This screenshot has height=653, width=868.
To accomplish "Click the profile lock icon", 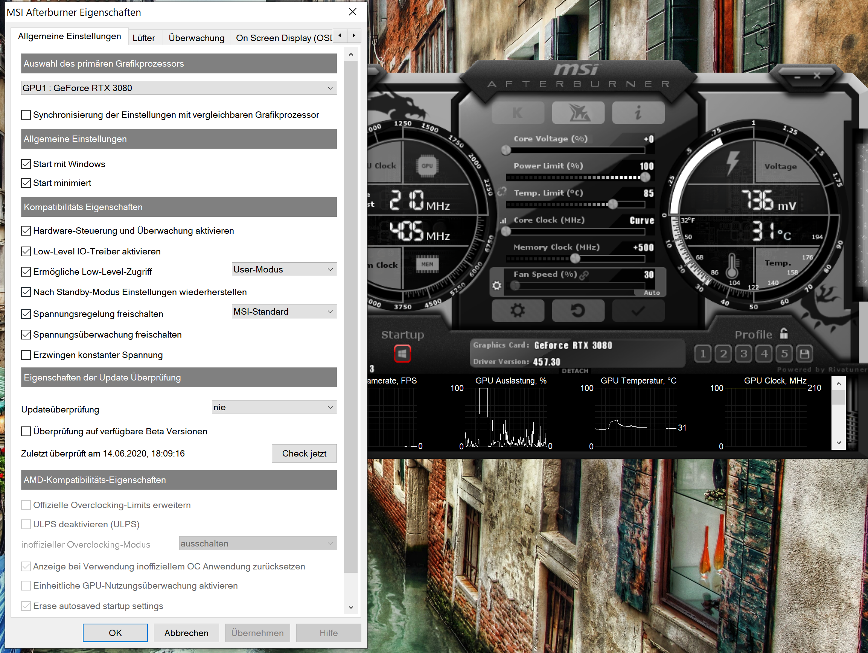I will click(784, 333).
